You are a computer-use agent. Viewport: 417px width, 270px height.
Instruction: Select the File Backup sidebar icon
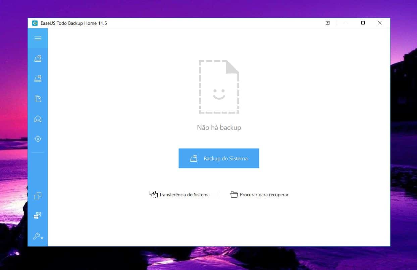(x=38, y=99)
